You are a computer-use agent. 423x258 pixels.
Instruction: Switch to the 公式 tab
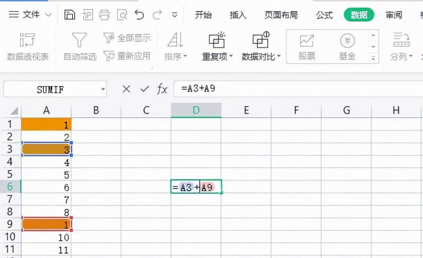324,15
